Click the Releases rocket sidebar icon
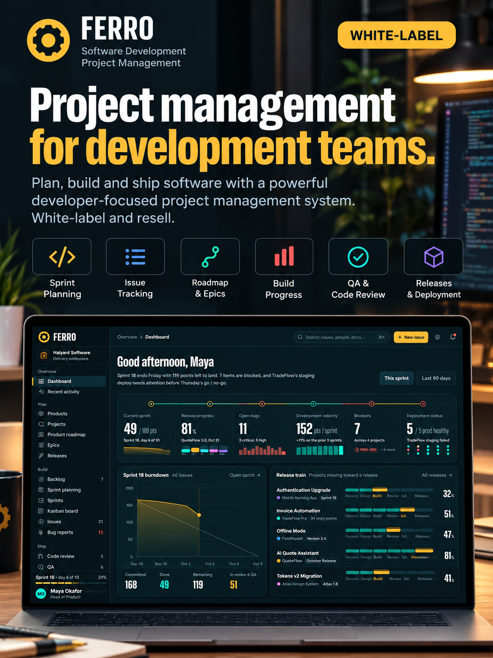493x658 pixels. (x=41, y=456)
